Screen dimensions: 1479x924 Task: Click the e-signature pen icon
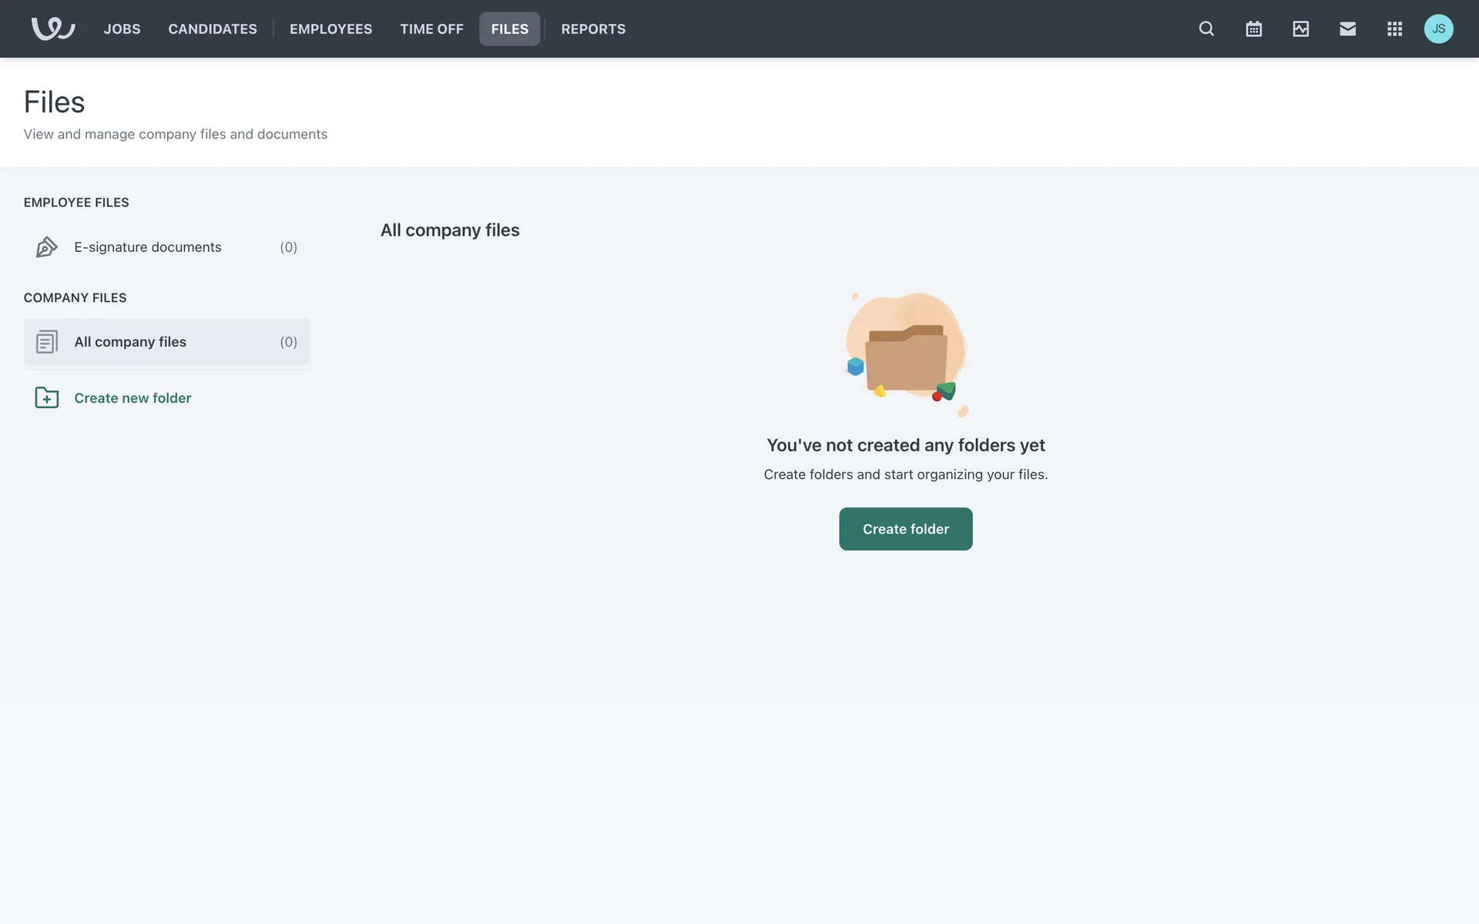click(x=46, y=247)
